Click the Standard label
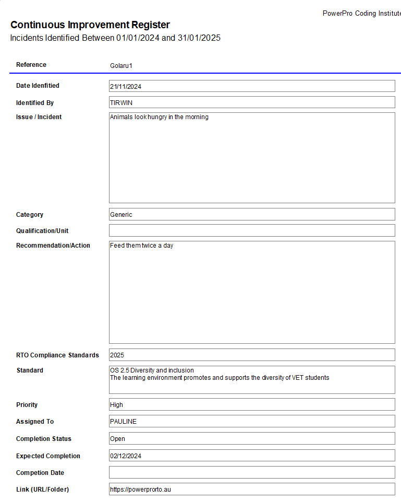Viewport: 401px width, 500px height. [x=30, y=370]
